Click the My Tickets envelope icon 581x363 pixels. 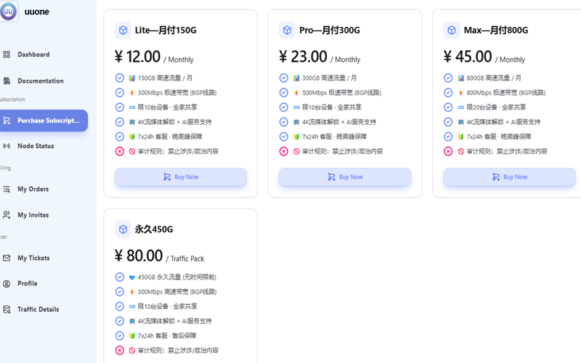[x=7, y=258]
